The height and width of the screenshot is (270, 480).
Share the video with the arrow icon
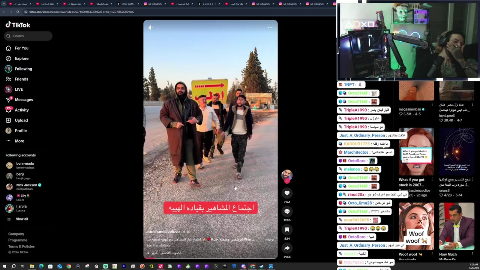pos(287,248)
